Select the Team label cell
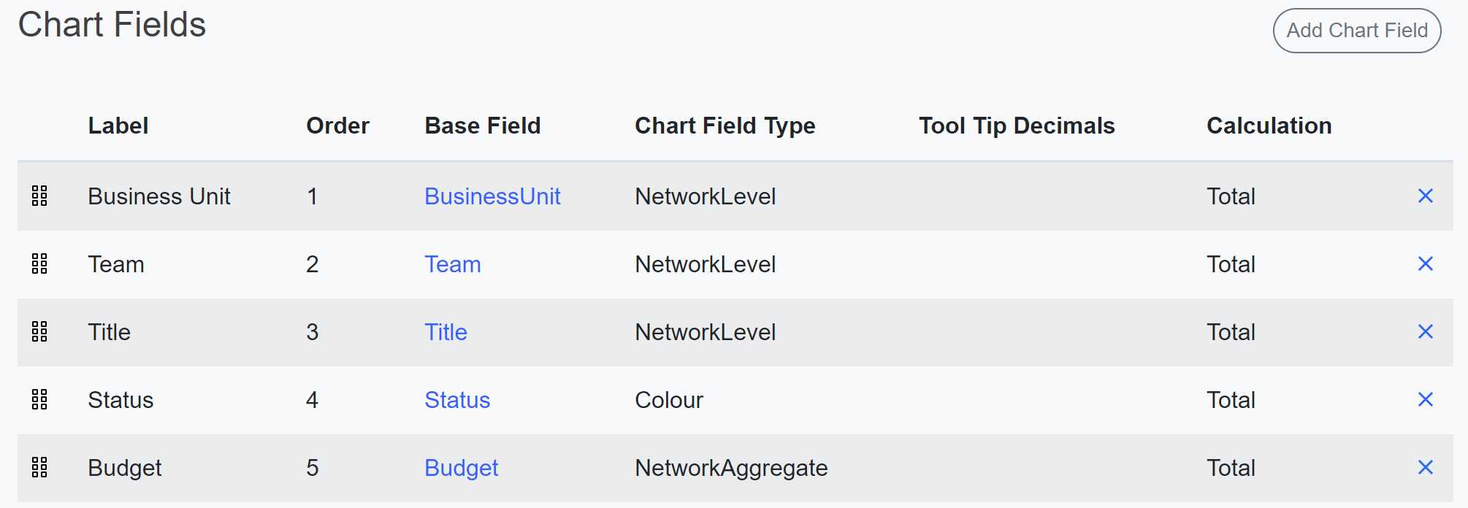This screenshot has width=1468, height=508. pos(116,264)
